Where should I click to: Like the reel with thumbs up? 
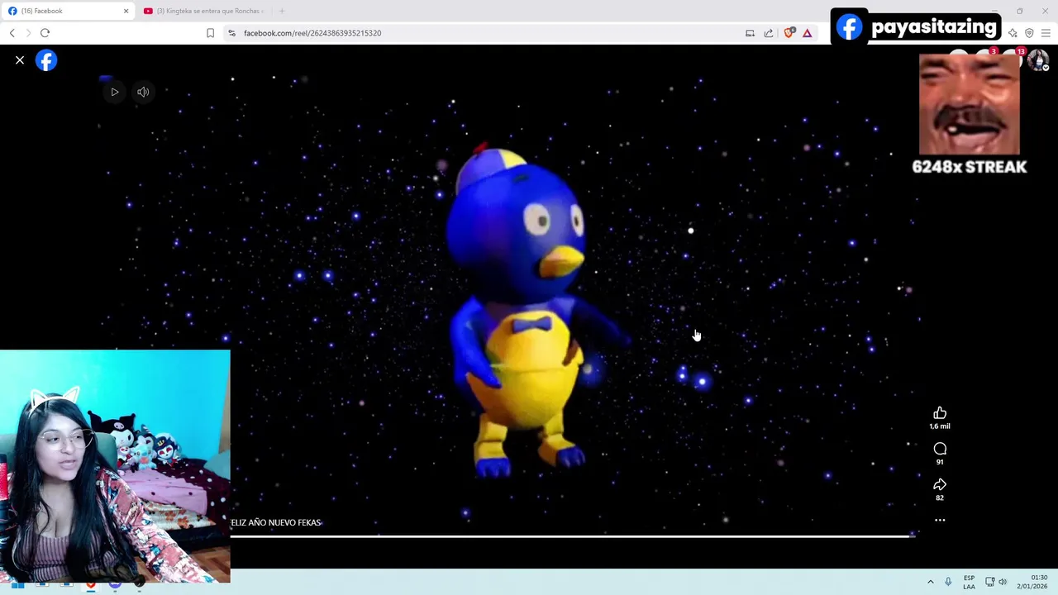[x=940, y=413]
